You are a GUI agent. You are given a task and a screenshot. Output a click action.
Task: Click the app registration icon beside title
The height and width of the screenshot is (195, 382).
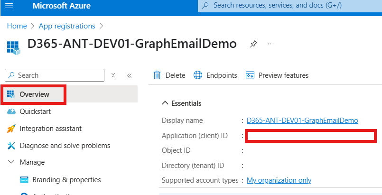point(13,48)
